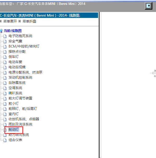Click the document icon beside 空调系统
Viewport: 156px width, 158px height.
[x=5, y=88]
